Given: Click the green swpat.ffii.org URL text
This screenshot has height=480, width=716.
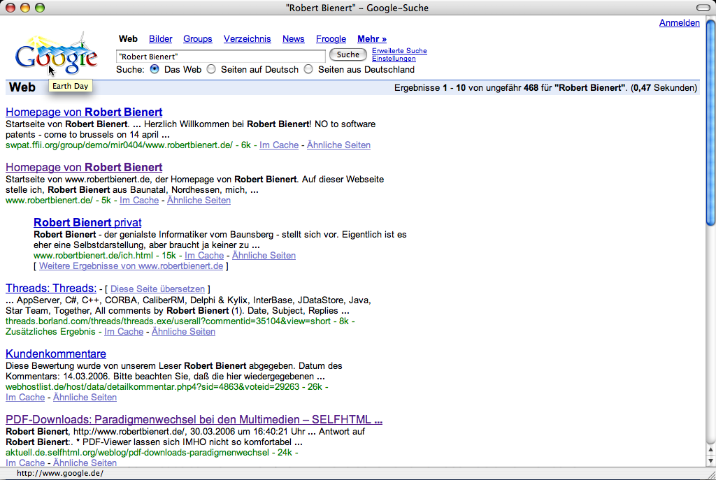Looking at the screenshot, I should click(x=119, y=145).
